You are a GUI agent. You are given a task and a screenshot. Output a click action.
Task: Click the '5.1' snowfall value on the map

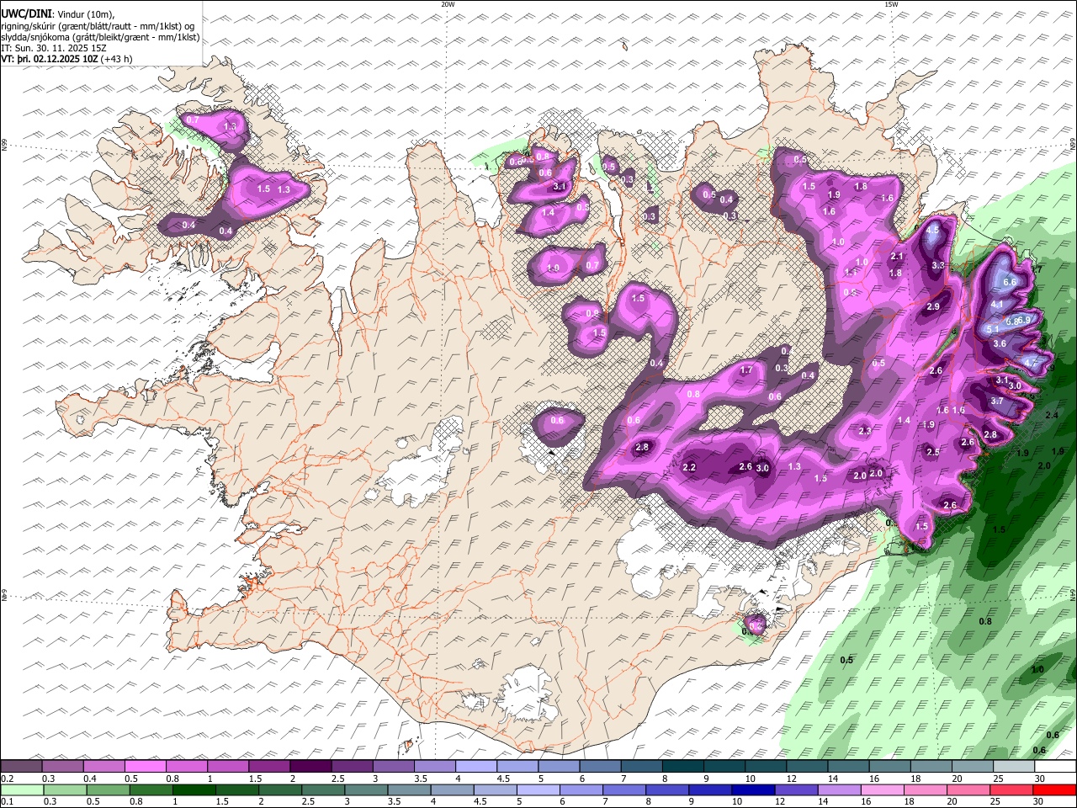992,329
